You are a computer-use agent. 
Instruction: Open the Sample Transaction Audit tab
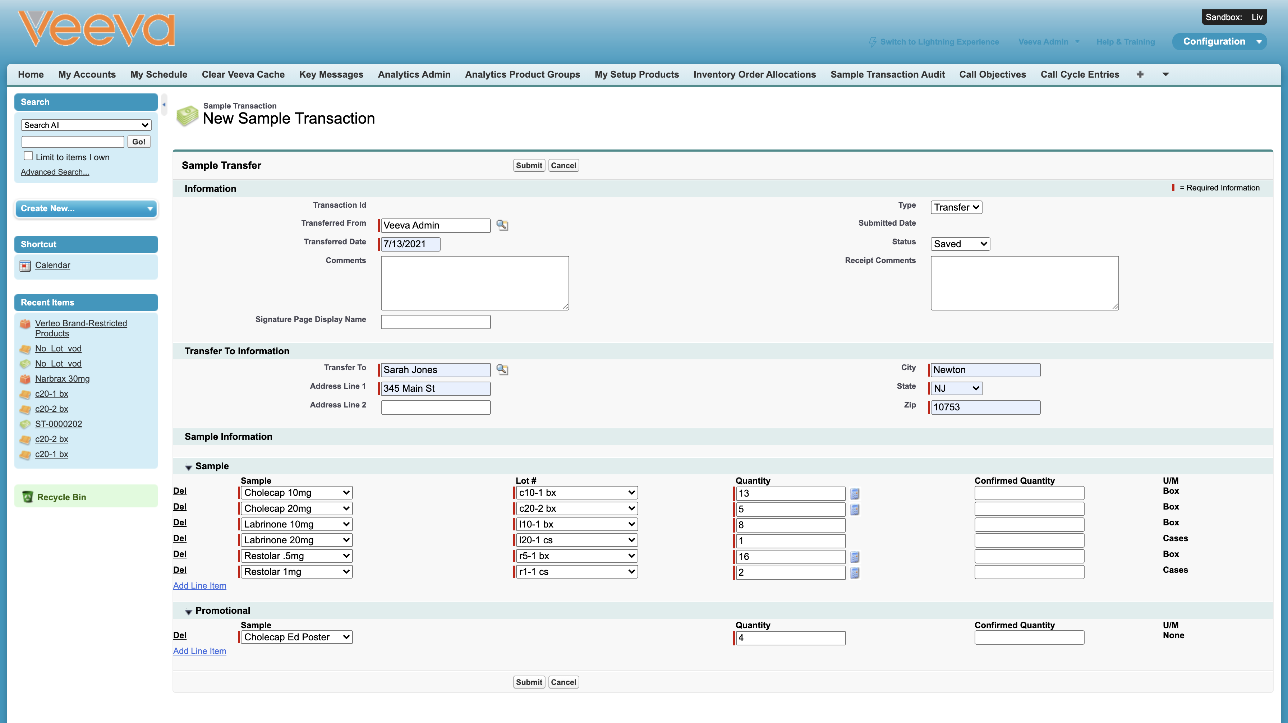click(x=887, y=74)
